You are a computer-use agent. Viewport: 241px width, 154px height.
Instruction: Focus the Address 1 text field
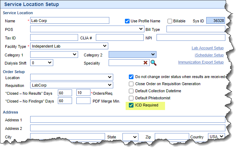(127, 120)
